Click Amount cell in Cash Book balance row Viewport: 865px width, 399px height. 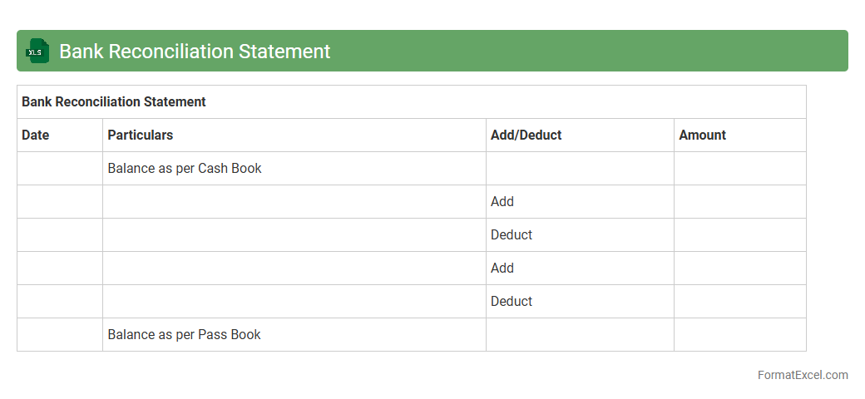739,169
